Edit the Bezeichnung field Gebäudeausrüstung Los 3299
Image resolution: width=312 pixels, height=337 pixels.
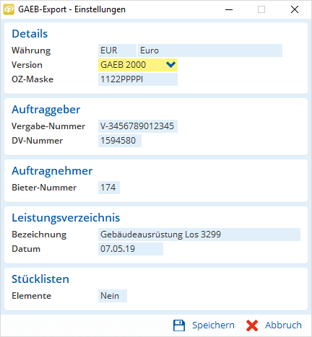coord(199,235)
